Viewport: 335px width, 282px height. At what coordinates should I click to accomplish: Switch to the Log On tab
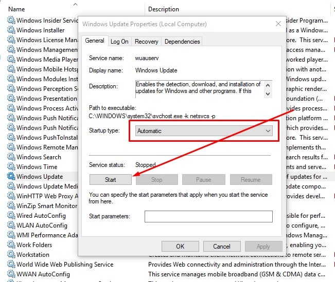tap(119, 42)
